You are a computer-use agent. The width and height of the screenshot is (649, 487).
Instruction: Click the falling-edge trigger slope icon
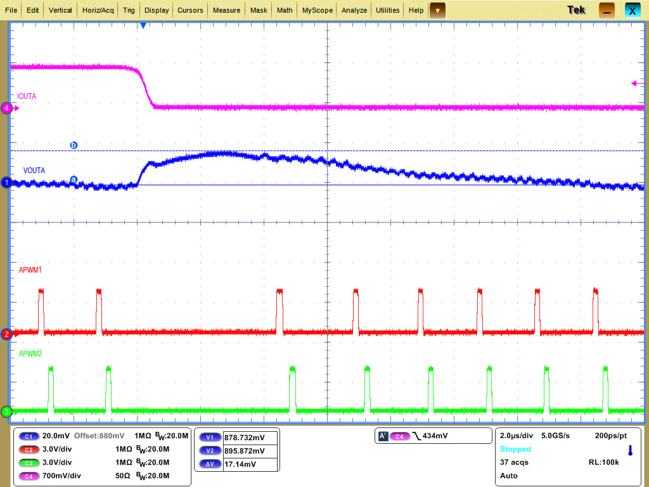[416, 436]
